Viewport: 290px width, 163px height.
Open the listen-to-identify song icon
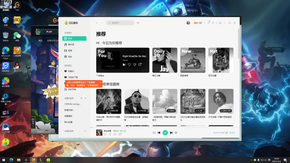point(138,23)
